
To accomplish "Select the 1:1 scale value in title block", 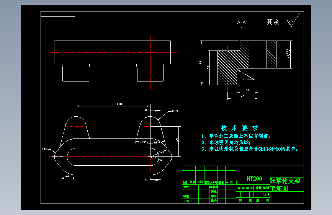I will point(266,194).
